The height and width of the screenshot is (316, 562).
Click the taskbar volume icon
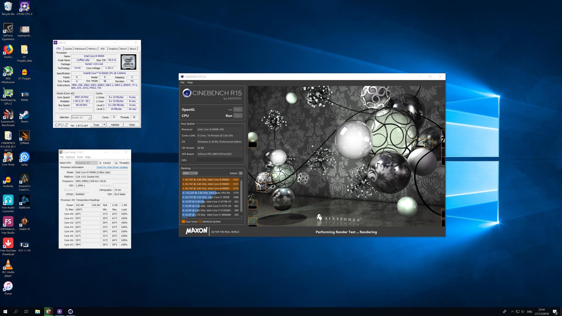coord(523,312)
